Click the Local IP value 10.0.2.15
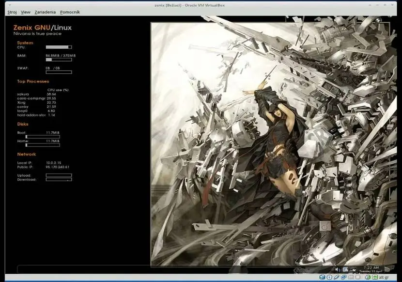Viewport: 402px width, 282px height. pyautogui.click(x=54, y=163)
